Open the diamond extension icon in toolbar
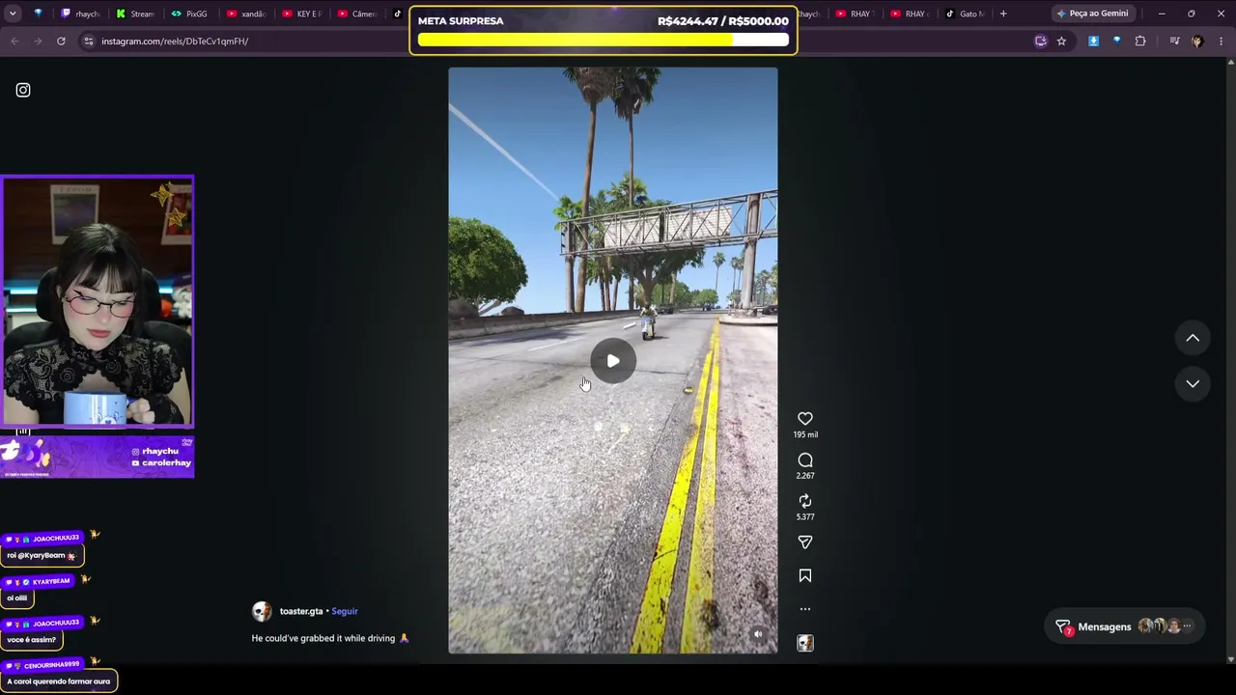Viewport: 1236px width, 695px height. click(1117, 42)
